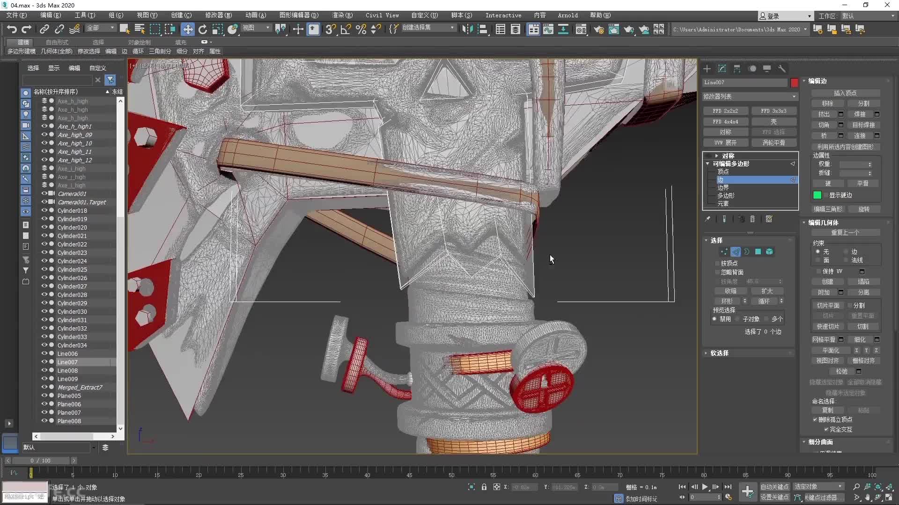The height and width of the screenshot is (505, 899).
Task: Click the Bind to Space Warp tool
Action: (74, 29)
